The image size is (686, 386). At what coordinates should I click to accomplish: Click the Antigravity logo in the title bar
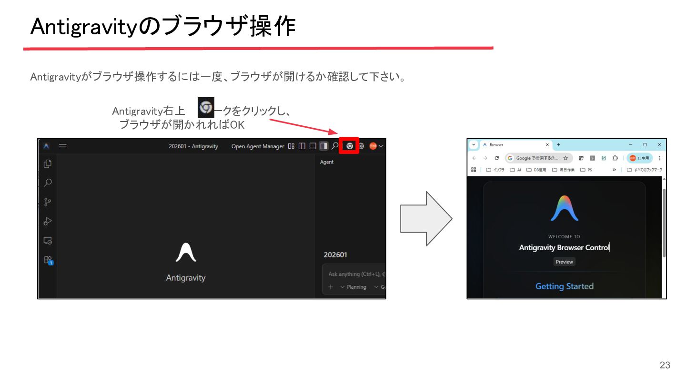pyautogui.click(x=46, y=146)
